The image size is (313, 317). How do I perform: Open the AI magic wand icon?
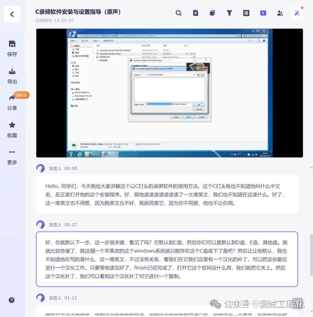coord(297,13)
